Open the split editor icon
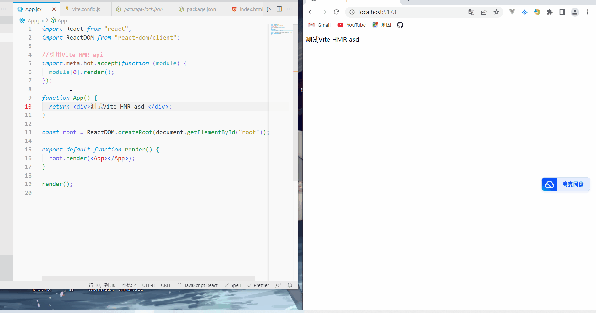This screenshot has height=313, width=596. [x=279, y=9]
